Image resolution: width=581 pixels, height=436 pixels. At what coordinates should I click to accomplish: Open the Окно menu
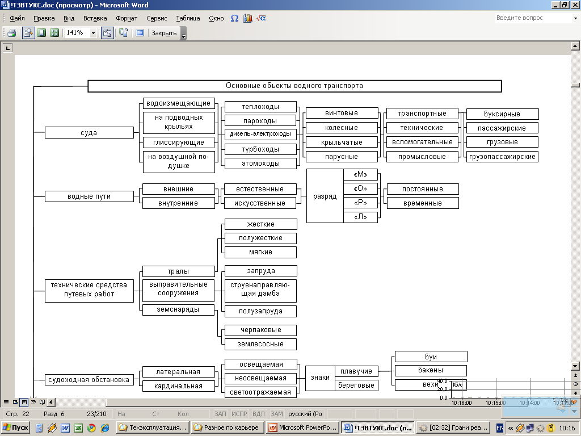pyautogui.click(x=216, y=18)
